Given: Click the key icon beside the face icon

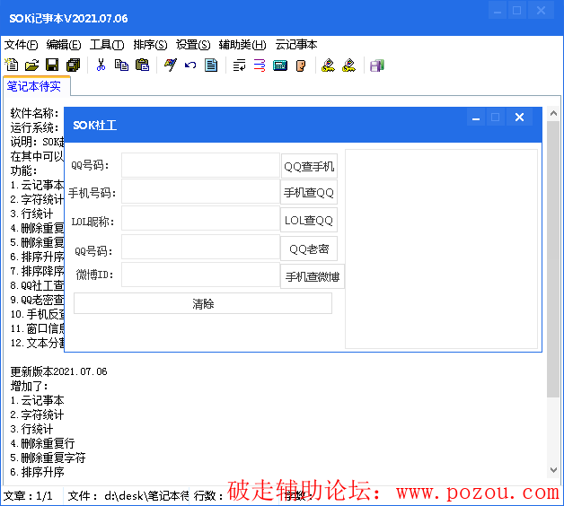Looking at the screenshot, I should pos(328,65).
